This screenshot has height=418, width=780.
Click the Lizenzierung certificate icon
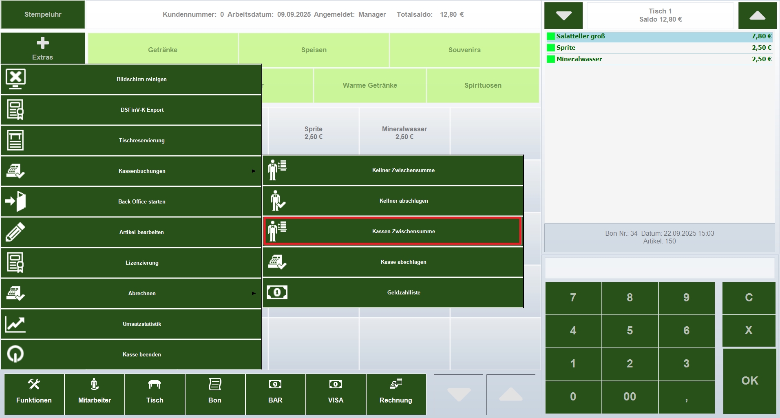[15, 263]
